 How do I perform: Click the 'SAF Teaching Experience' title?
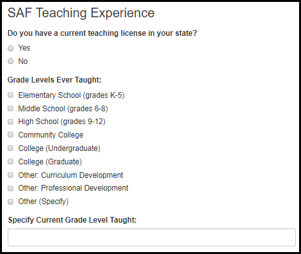[81, 13]
